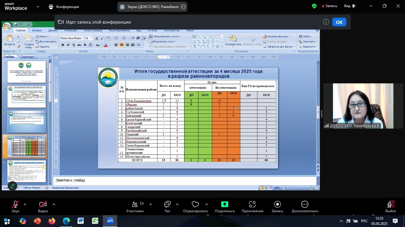
Task: Expand participants options arrow next to Участники
Action: click(x=150, y=204)
